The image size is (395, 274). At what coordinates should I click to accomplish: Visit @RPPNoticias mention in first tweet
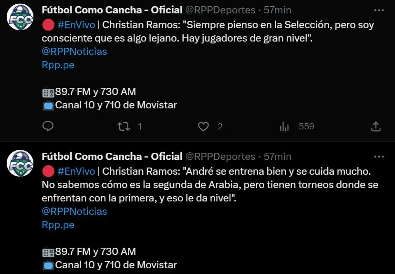[74, 52]
